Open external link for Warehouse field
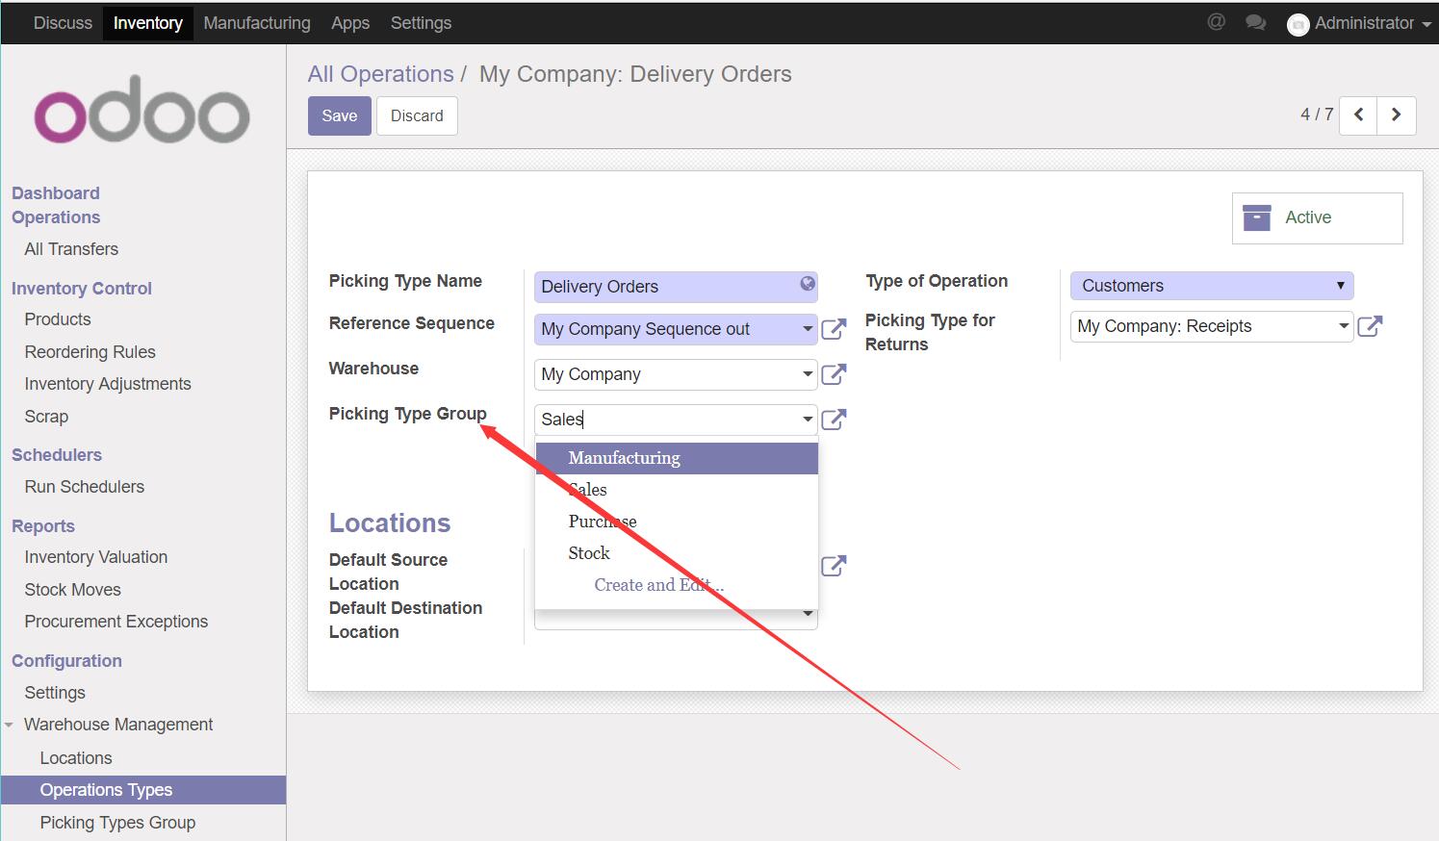 tap(834, 374)
